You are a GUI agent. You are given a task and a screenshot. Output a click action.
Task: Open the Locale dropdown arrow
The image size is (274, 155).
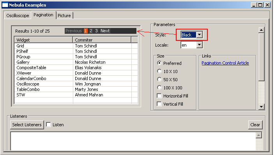pos(200,45)
